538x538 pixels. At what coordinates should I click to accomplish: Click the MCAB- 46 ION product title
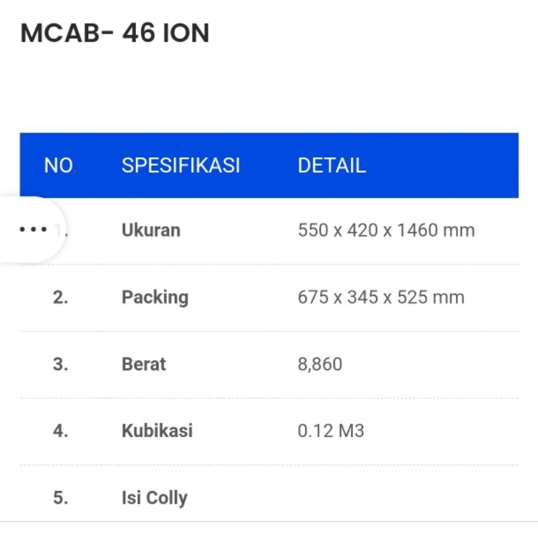(x=115, y=33)
